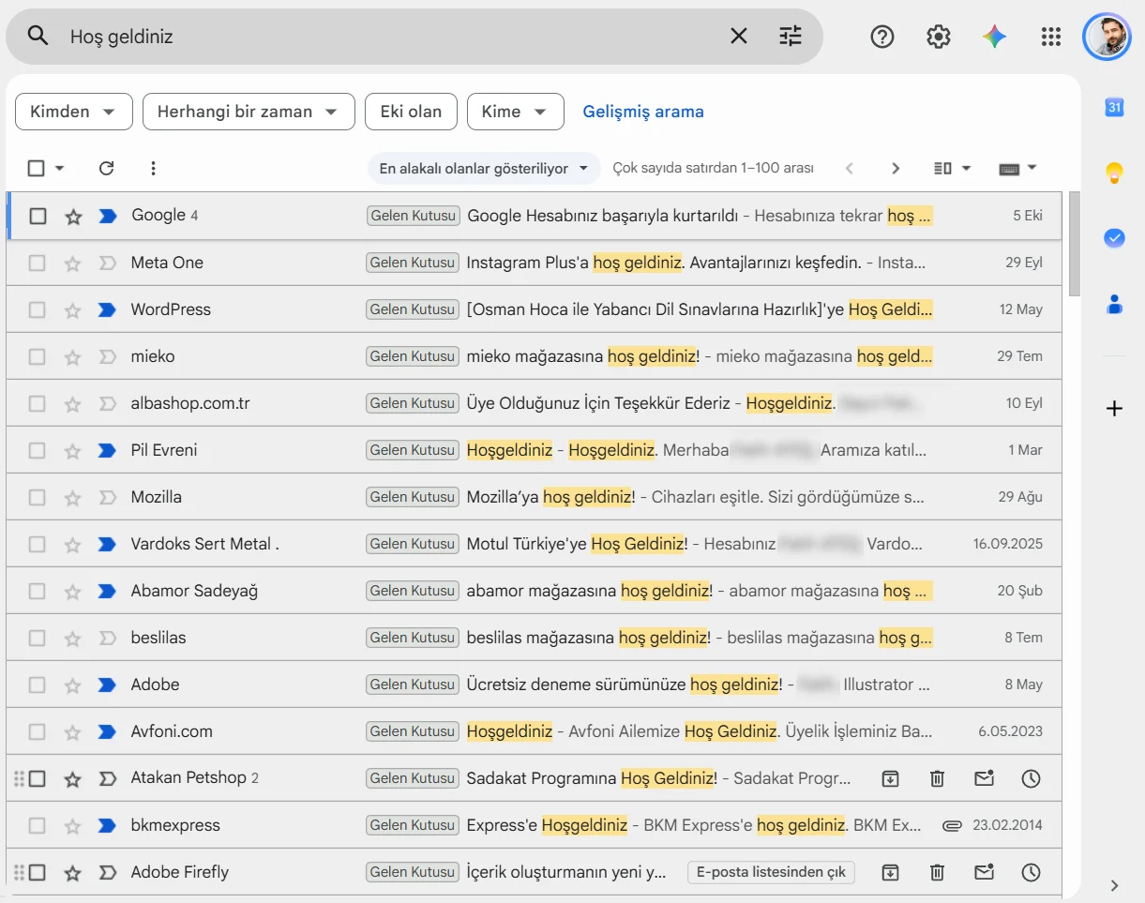
Task: Archive the Atakan Petshop email
Action: click(x=890, y=778)
